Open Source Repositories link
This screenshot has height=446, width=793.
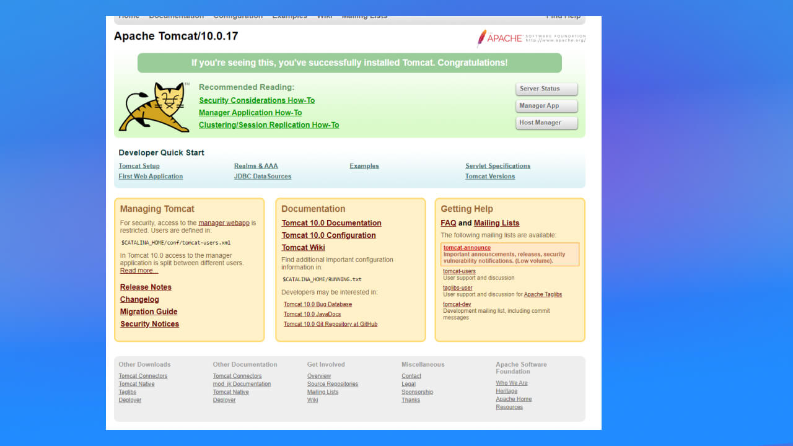[333, 384]
